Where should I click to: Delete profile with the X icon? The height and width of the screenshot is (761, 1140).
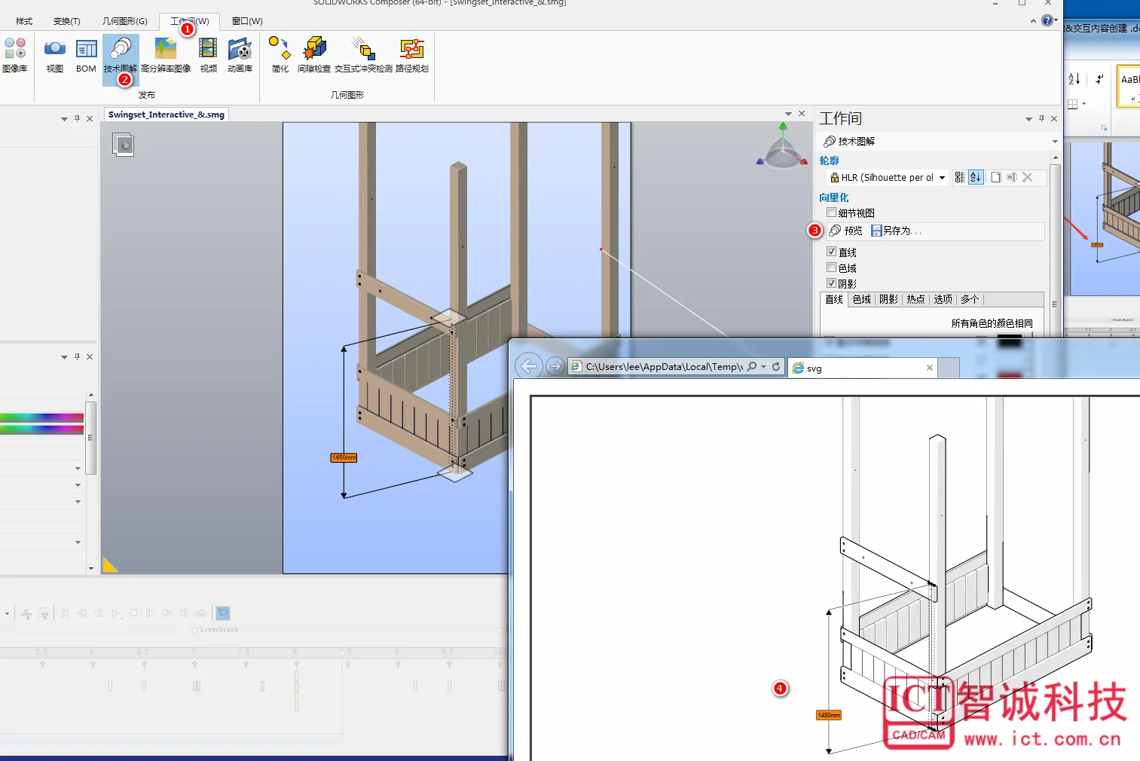coord(1027,177)
